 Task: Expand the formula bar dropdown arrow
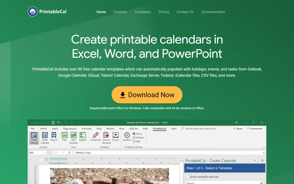pyautogui.click(x=264, y=153)
